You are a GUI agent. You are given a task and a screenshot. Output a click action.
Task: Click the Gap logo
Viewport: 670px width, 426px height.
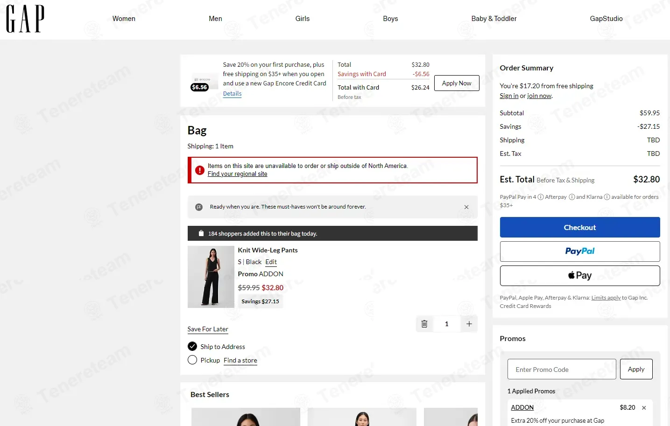[x=25, y=19]
